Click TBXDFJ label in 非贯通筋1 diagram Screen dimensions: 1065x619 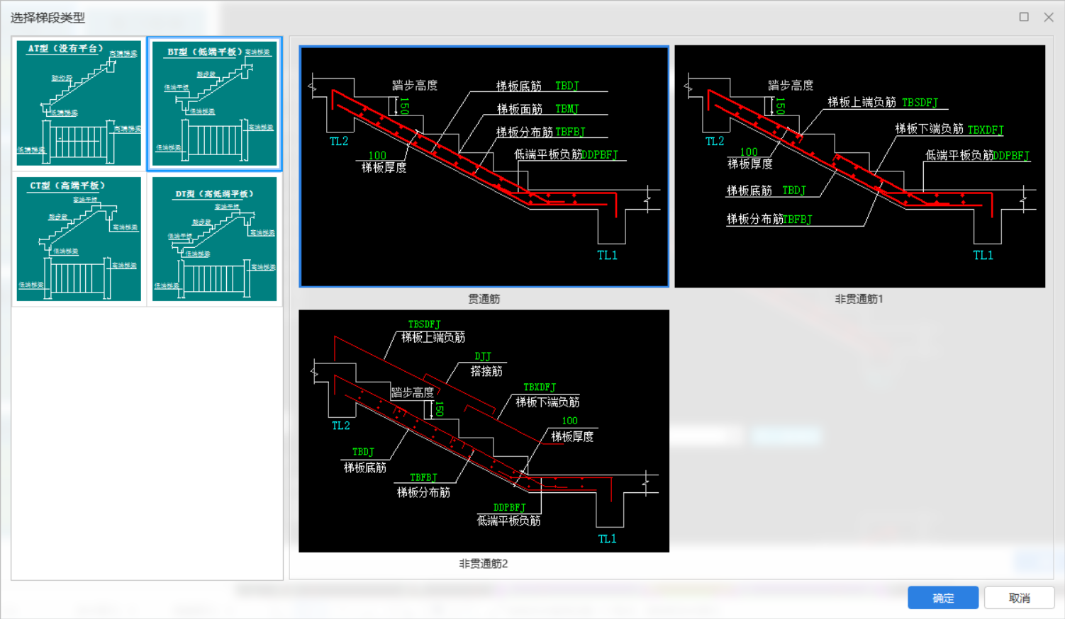pyautogui.click(x=986, y=130)
